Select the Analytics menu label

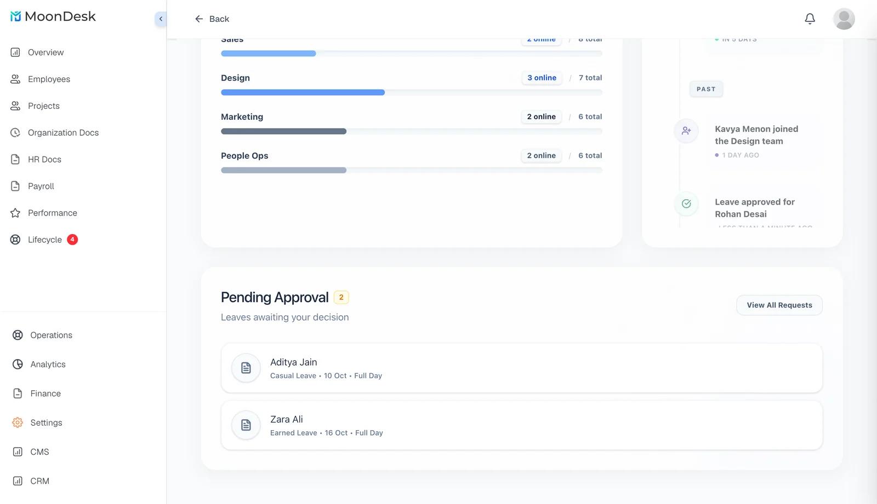[48, 364]
